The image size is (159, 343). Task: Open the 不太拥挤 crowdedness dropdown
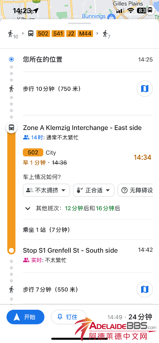click(46, 190)
